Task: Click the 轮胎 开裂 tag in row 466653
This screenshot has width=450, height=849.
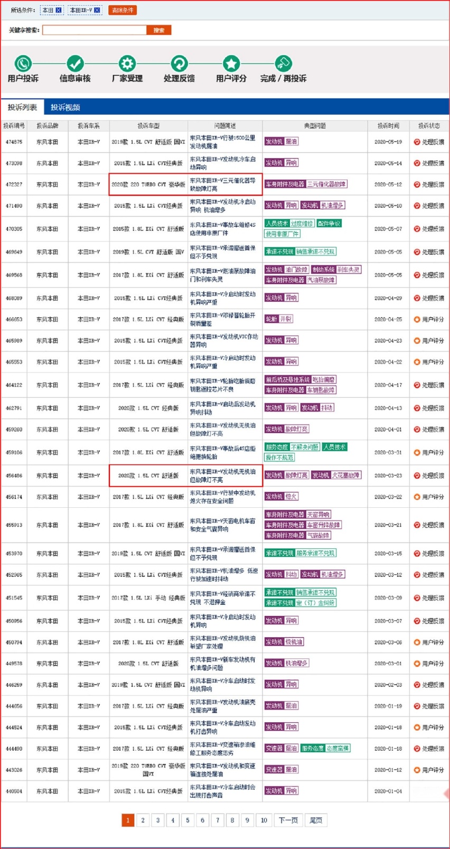Action: coord(278,319)
